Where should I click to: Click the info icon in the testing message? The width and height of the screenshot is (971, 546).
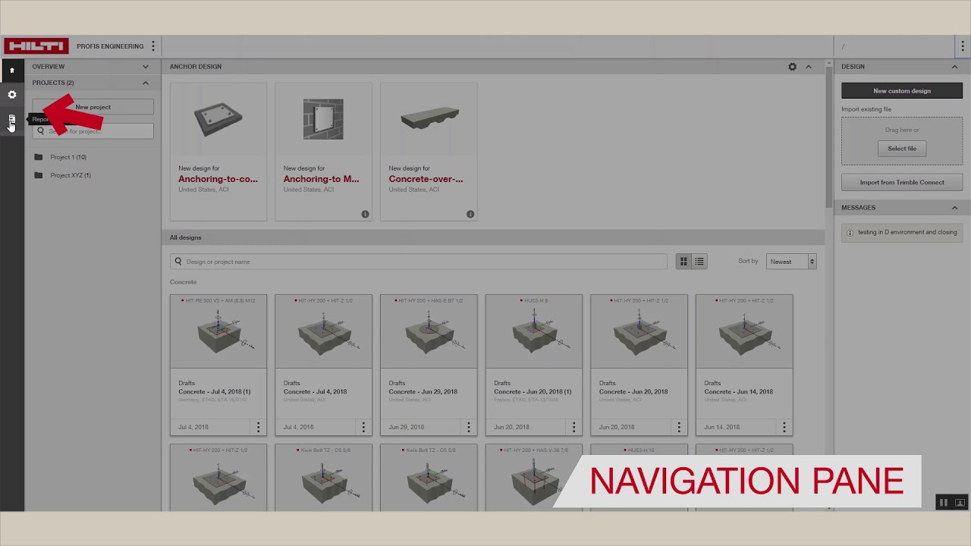(x=850, y=233)
